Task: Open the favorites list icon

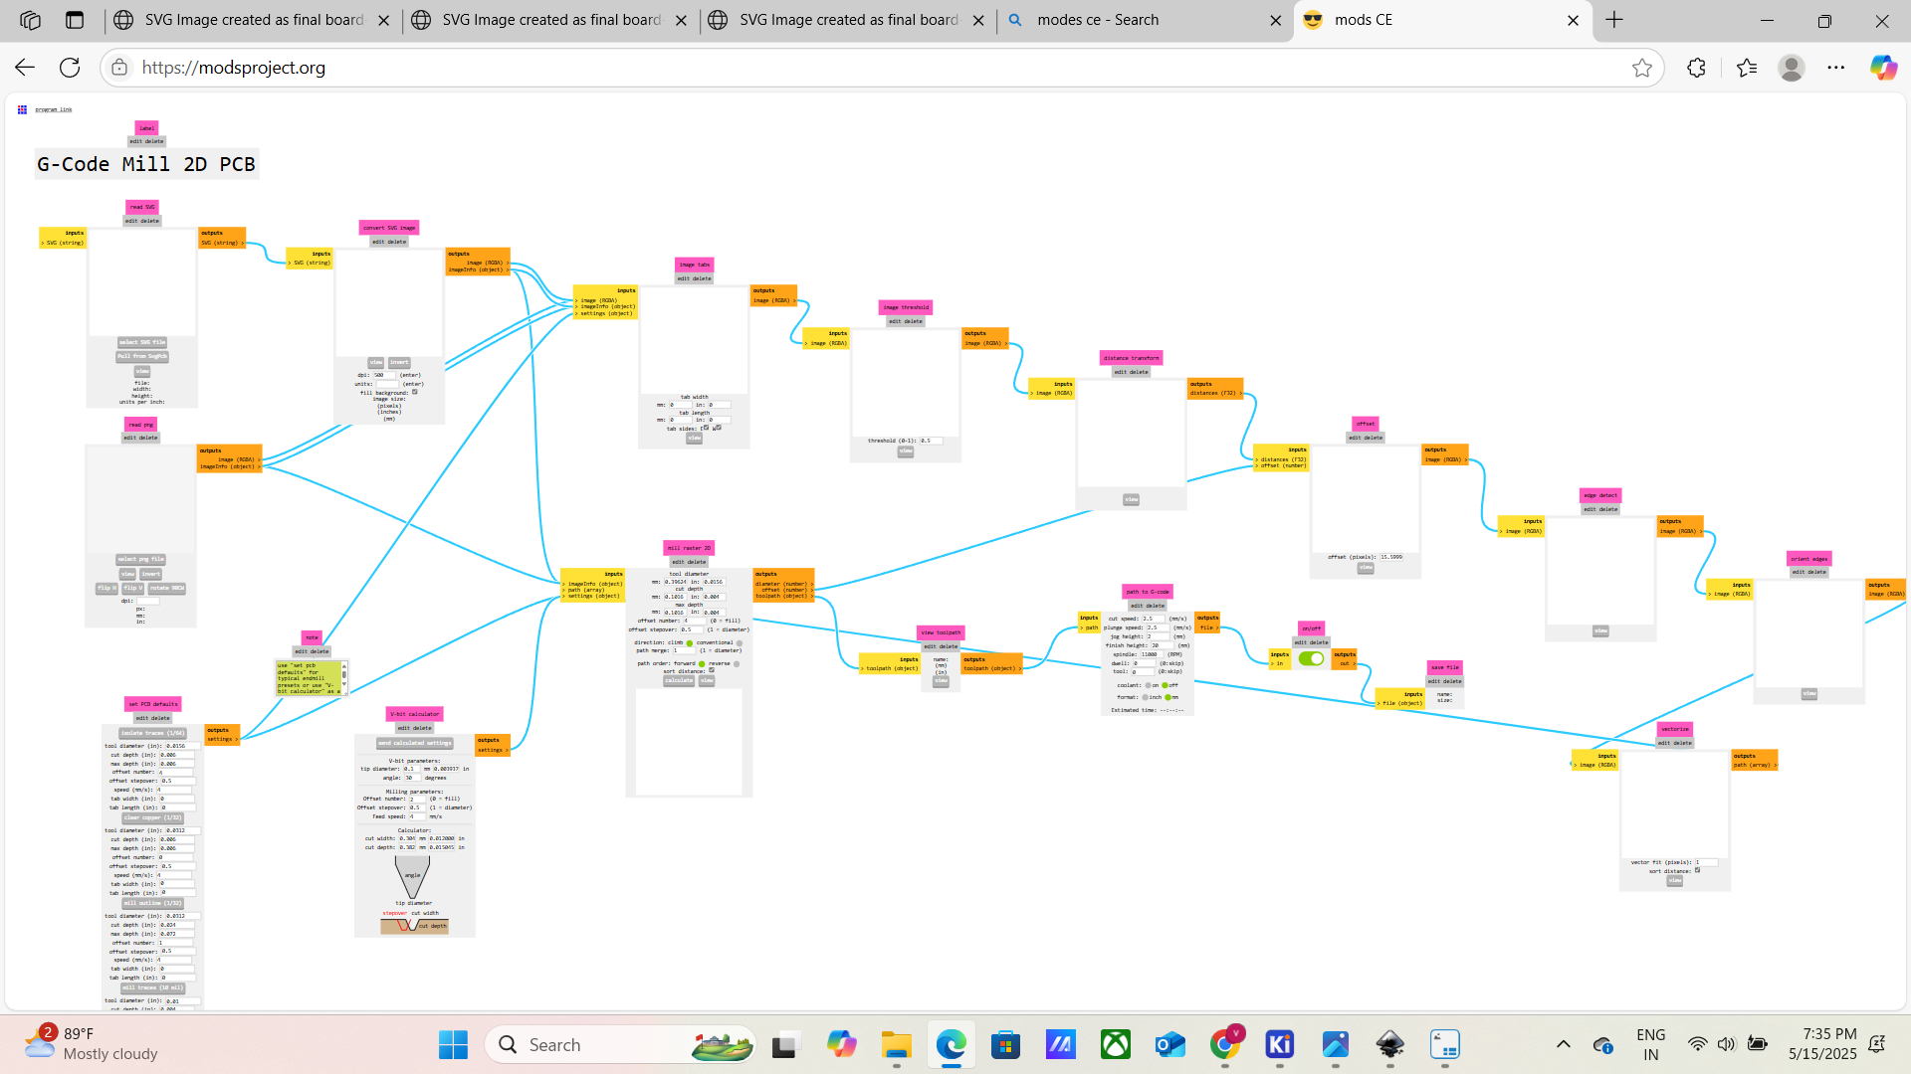Action: click(x=1747, y=68)
